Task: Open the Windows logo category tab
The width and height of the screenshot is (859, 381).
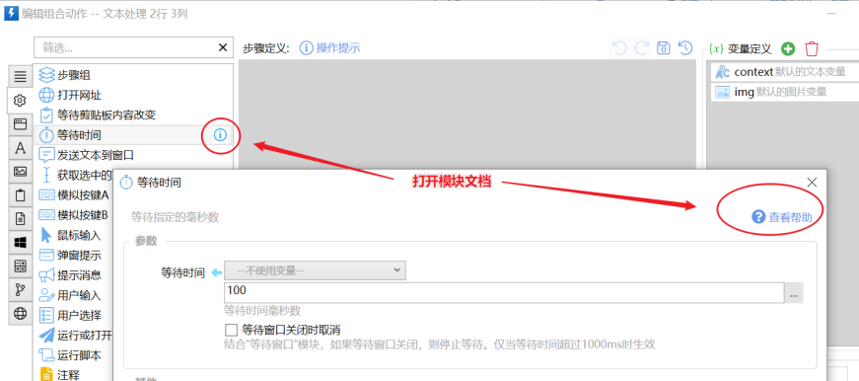Action: coord(21,242)
